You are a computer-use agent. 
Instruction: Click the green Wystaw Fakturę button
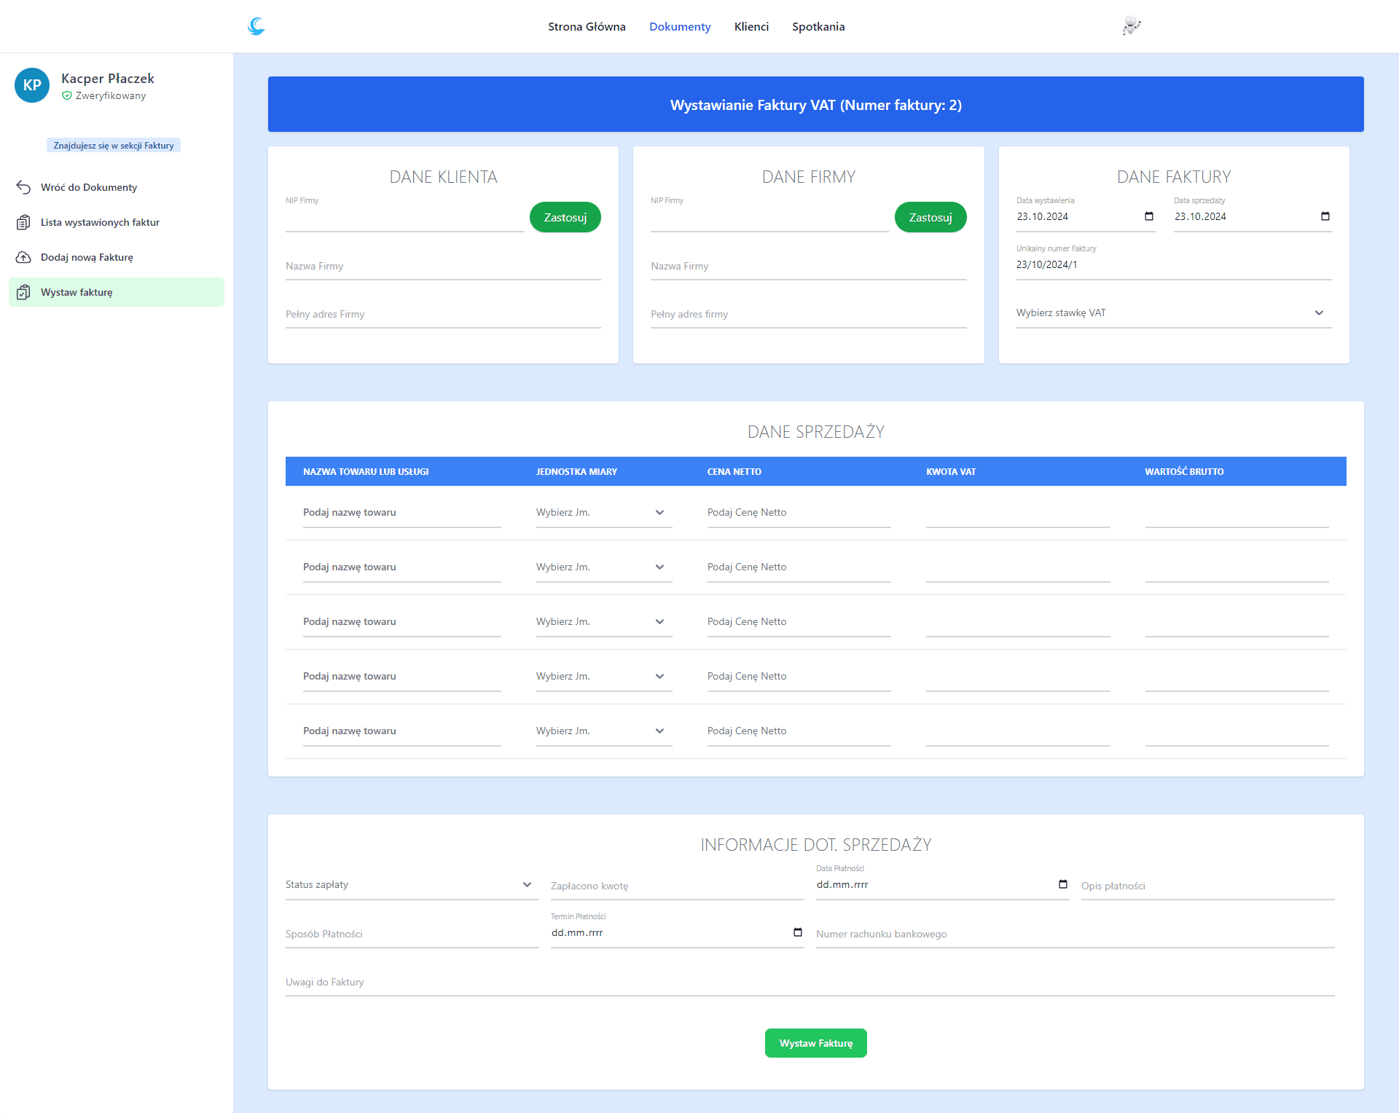815,1042
